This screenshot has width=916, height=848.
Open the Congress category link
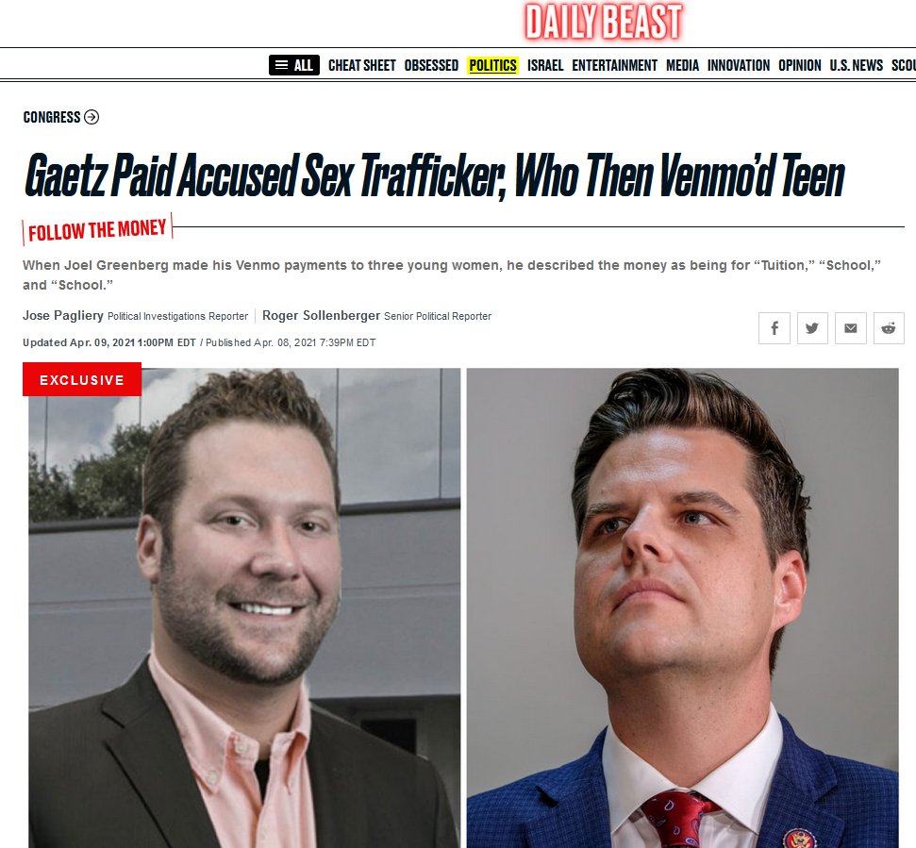tap(51, 117)
